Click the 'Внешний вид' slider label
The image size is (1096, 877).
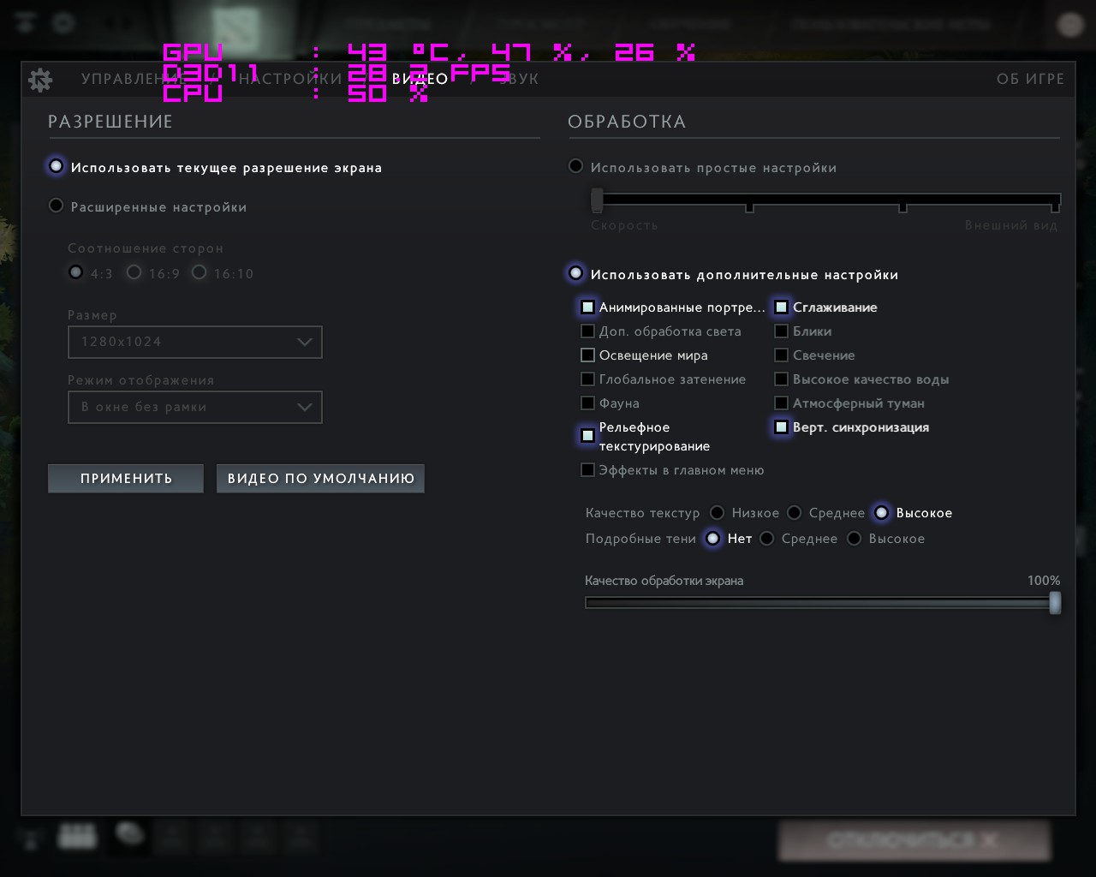point(1011,225)
